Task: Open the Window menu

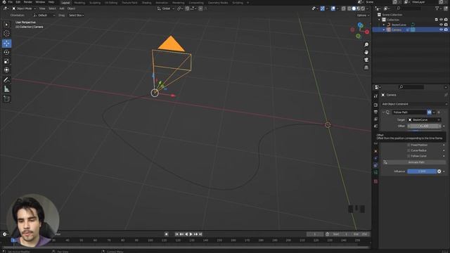Action: [x=40, y=2]
